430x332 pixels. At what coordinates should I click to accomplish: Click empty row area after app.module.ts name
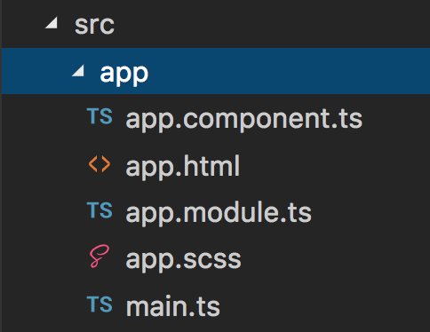[372, 213]
